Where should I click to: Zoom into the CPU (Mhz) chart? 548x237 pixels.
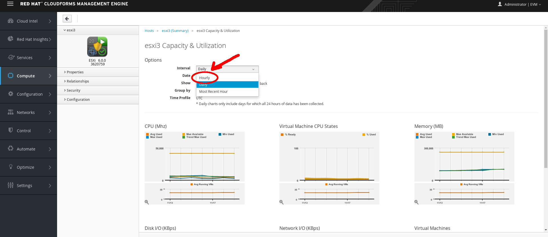tap(147, 202)
